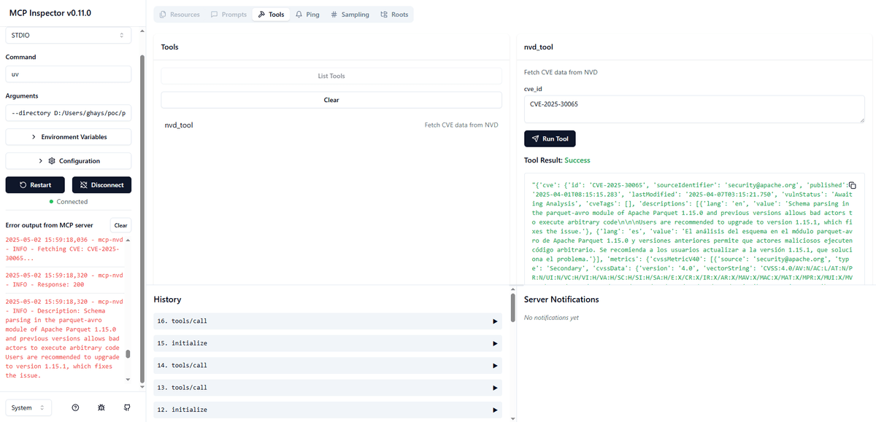Expand history entry 15. initialize
The height and width of the screenshot is (422, 876).
click(328, 343)
